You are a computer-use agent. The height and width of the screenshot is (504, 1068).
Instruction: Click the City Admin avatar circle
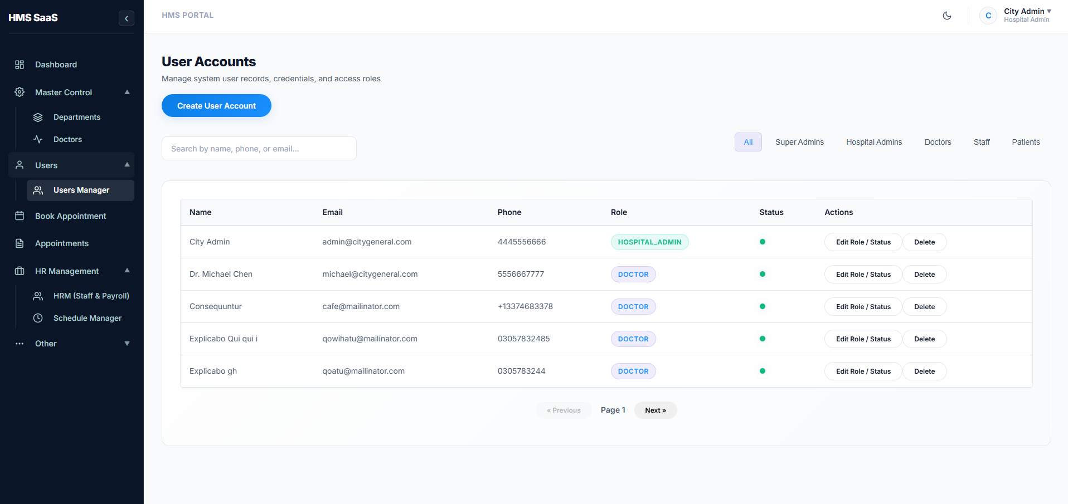pyautogui.click(x=988, y=16)
